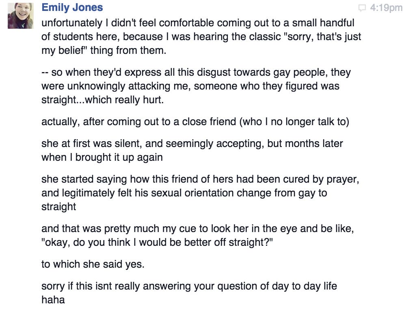Image resolution: width=404 pixels, height=311 pixels.
Task: Click the line "and legitimately felt his sexual orientation"
Action: point(184,193)
